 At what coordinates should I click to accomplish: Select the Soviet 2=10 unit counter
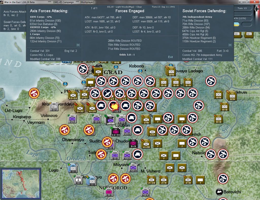[x=151, y=180]
